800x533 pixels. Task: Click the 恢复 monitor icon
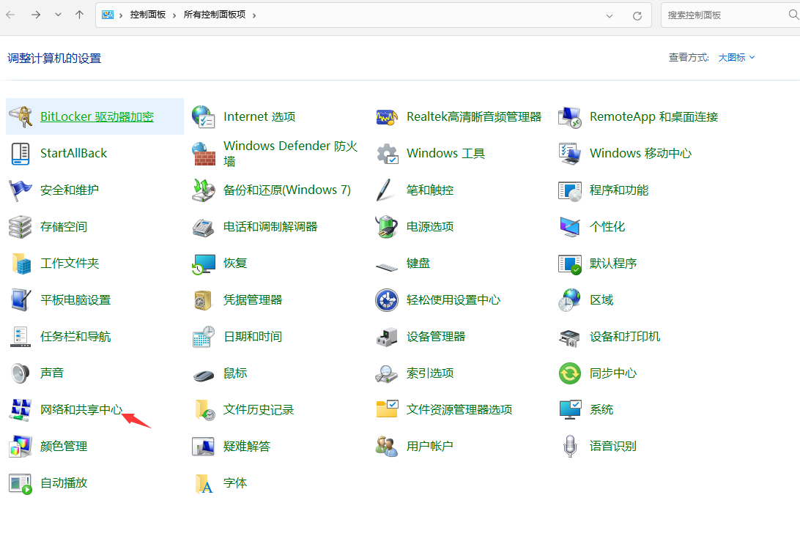coord(204,264)
